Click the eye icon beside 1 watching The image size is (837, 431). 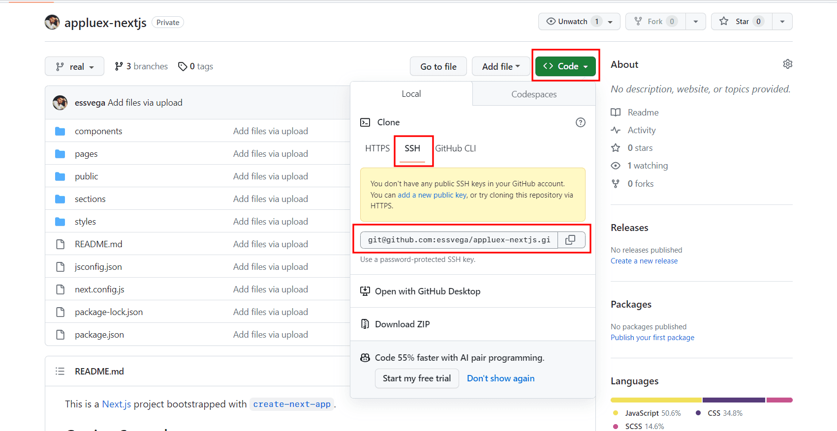tap(616, 166)
